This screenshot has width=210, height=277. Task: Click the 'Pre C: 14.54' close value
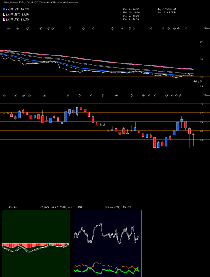pyautogui.click(x=132, y=19)
